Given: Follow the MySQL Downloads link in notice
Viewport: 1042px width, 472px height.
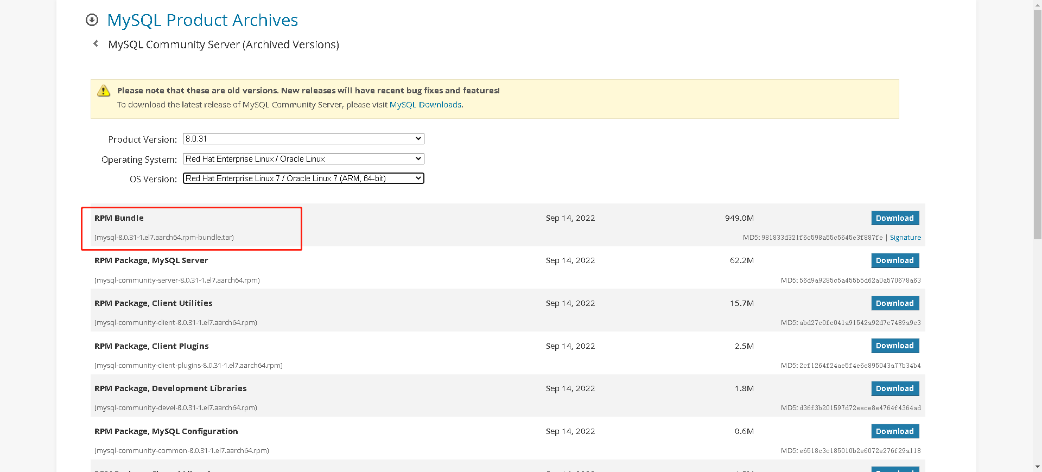Looking at the screenshot, I should (x=425, y=105).
